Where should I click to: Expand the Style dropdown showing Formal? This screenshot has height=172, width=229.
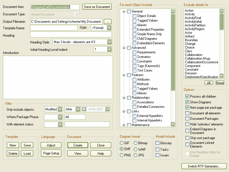click(109, 28)
